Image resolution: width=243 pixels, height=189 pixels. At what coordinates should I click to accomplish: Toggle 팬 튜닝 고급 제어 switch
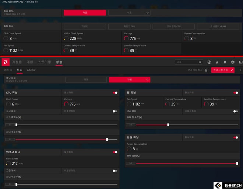tap(236, 111)
